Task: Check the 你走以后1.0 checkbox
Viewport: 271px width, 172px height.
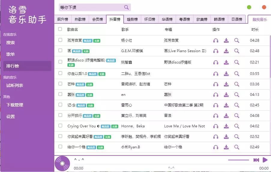Action: (x=60, y=73)
